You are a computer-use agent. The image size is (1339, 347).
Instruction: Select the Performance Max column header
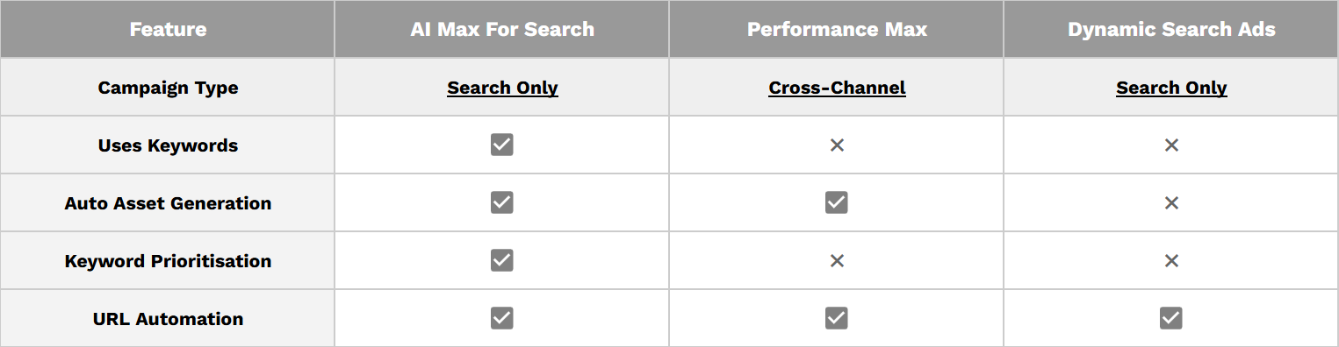pyautogui.click(x=837, y=29)
